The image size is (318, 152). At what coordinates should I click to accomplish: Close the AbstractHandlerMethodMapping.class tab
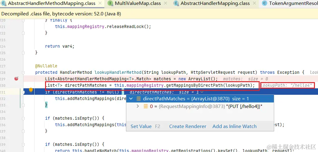coord(100,3)
